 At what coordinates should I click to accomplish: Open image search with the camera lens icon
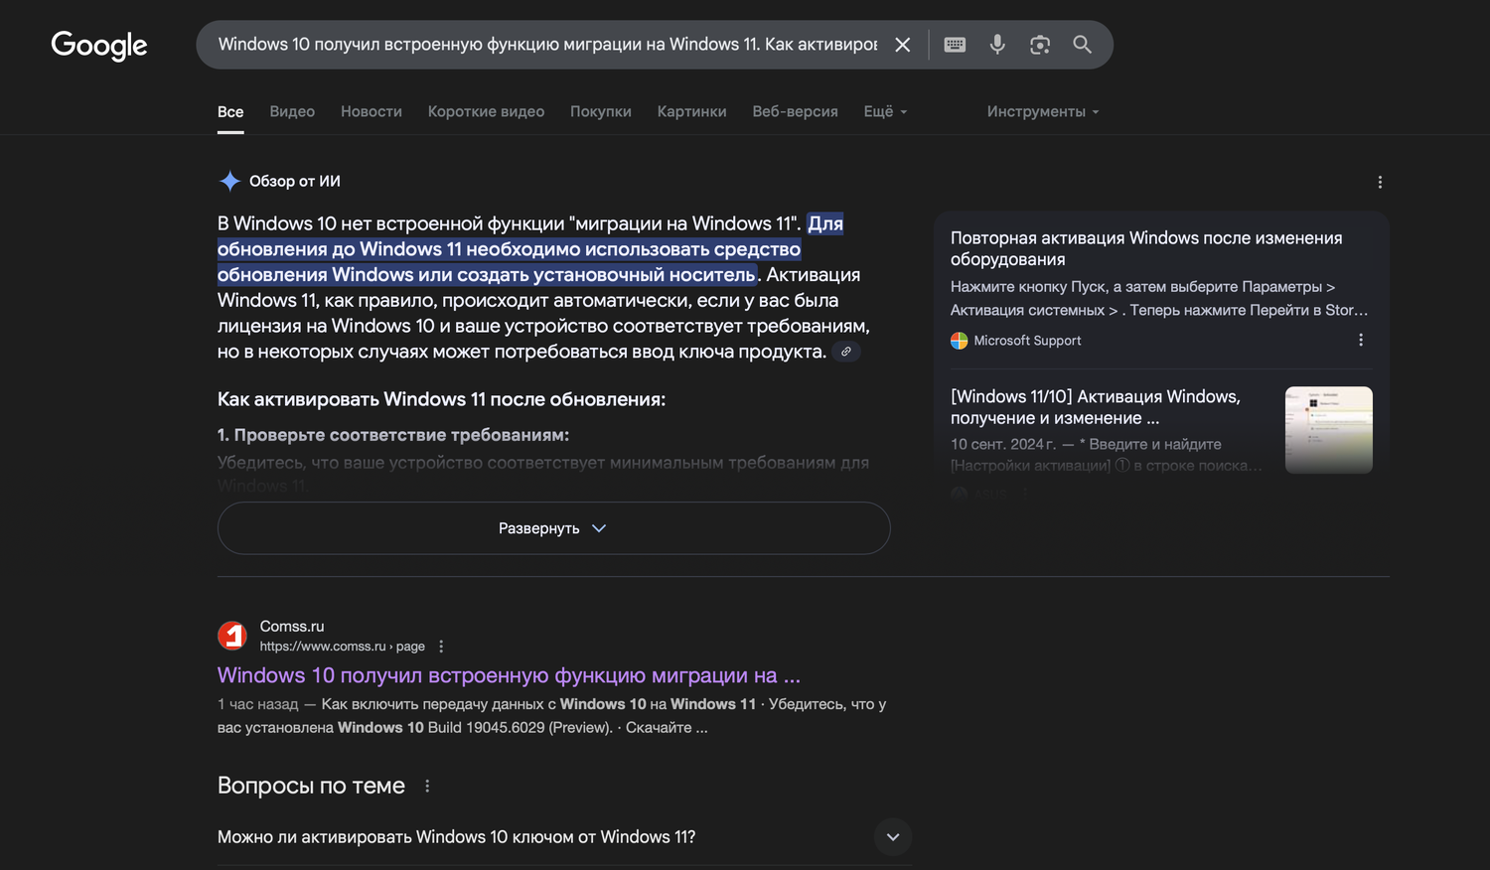[1040, 45]
